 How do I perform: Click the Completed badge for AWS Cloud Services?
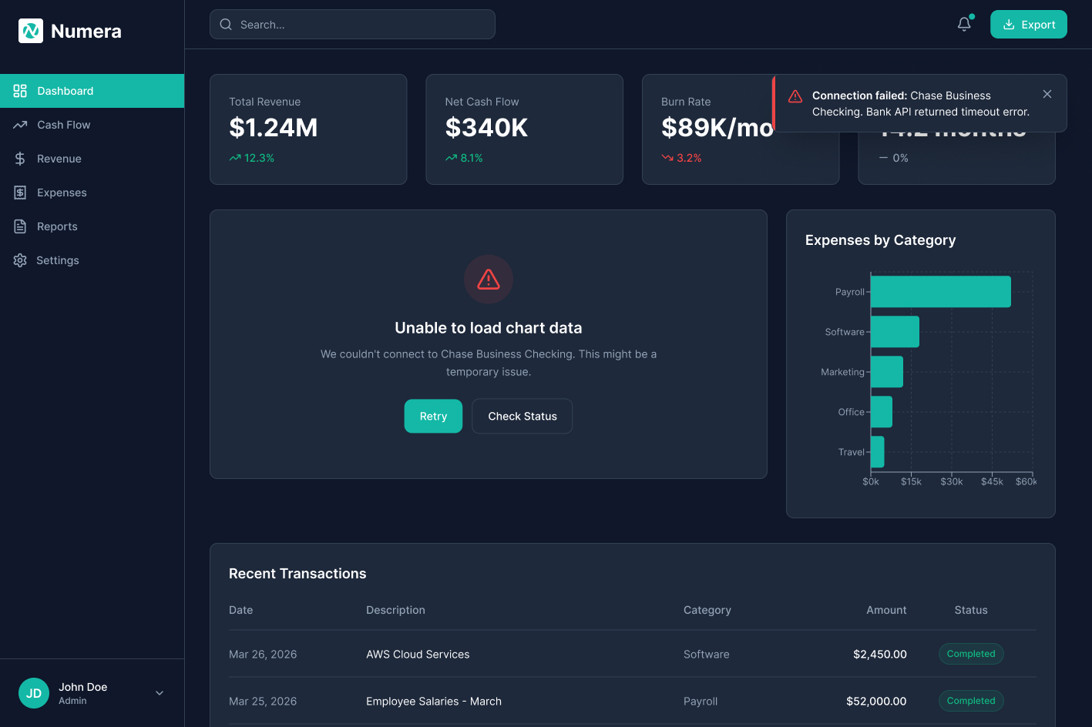971,654
